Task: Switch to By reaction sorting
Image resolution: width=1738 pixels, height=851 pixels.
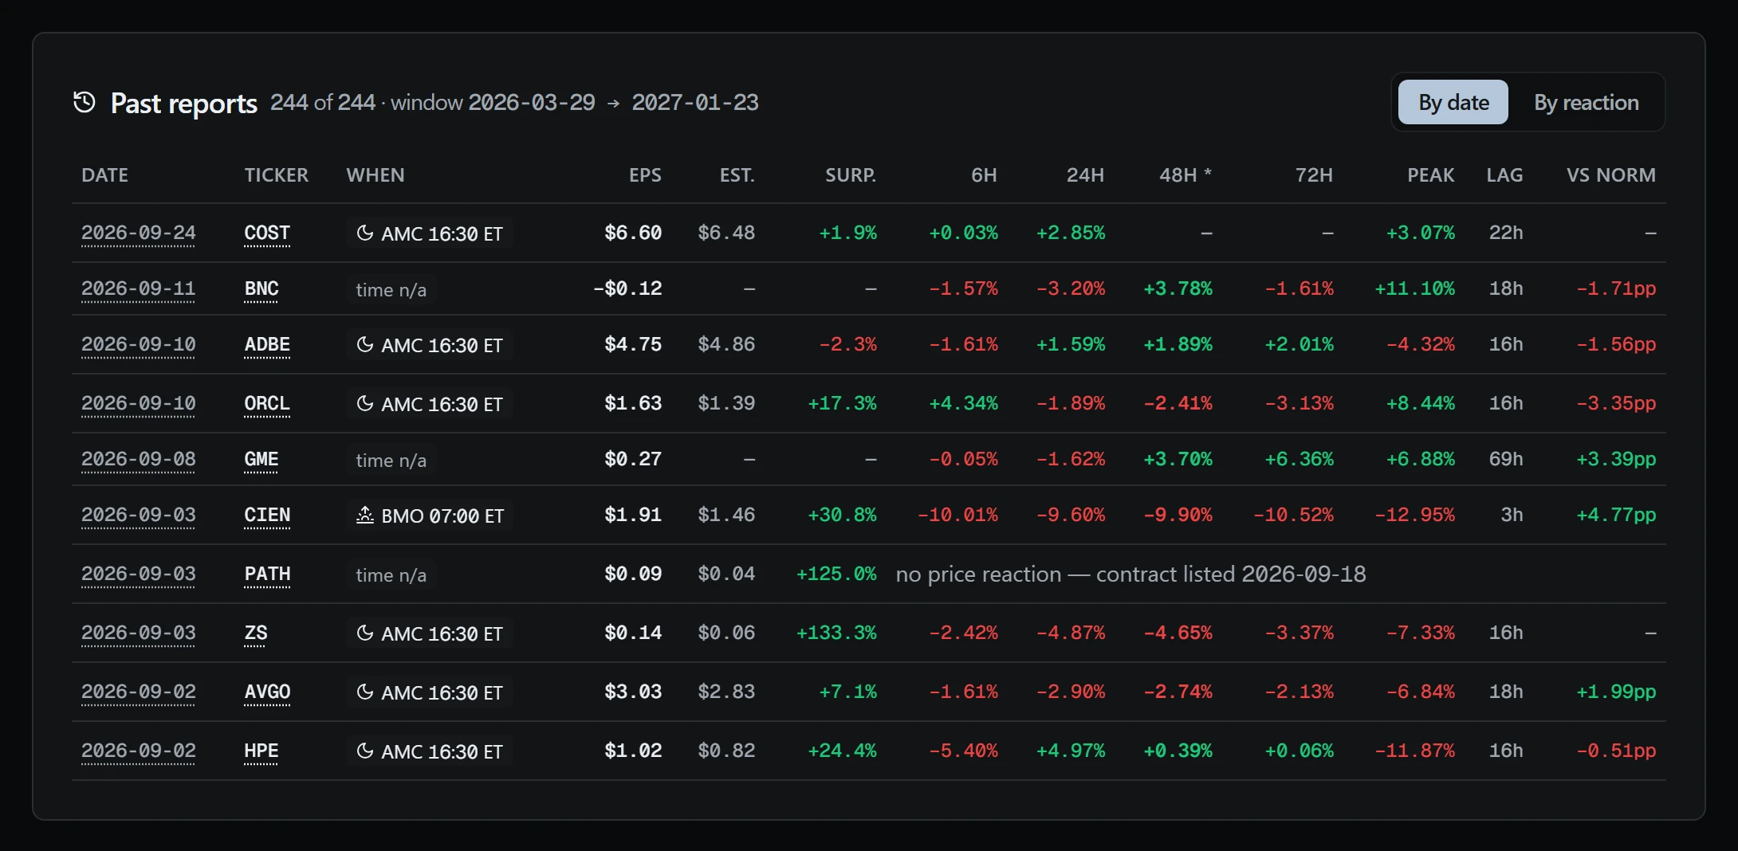Action: tap(1587, 102)
